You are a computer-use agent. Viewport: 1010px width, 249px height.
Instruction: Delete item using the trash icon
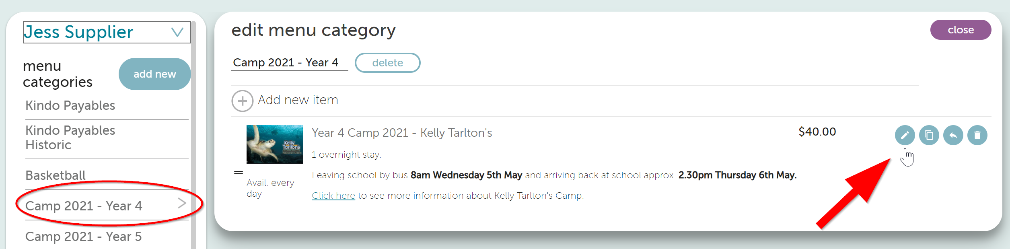click(x=977, y=135)
